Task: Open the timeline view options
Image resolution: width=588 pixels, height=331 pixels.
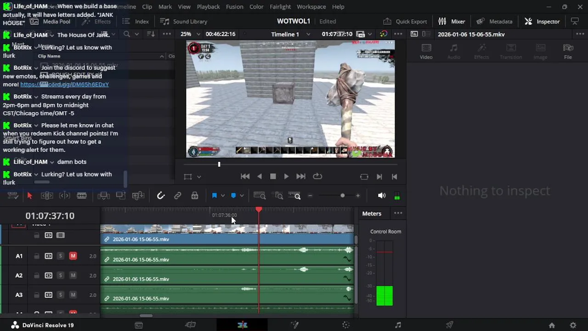Action: tap(12, 196)
